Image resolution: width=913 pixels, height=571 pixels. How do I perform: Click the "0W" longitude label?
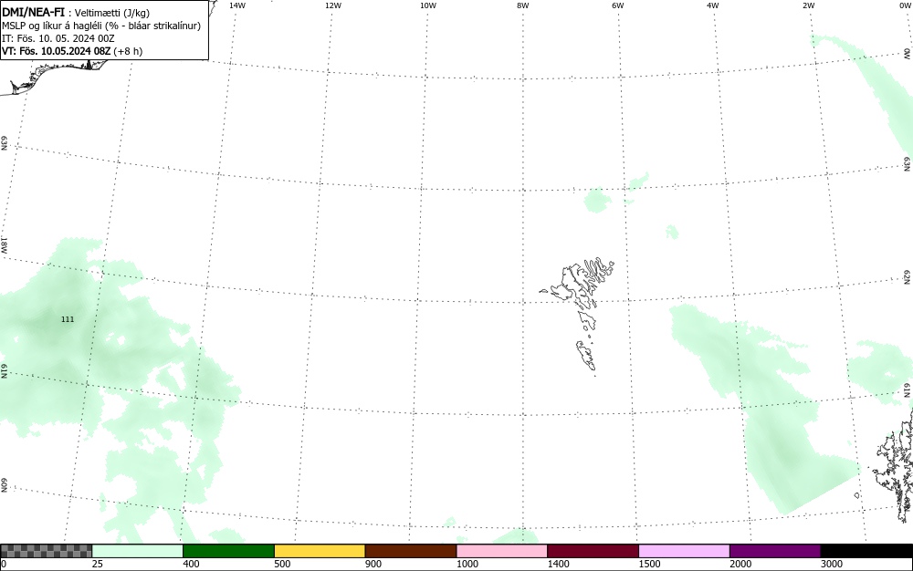(904, 5)
